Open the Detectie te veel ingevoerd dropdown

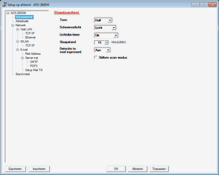[x=108, y=50]
